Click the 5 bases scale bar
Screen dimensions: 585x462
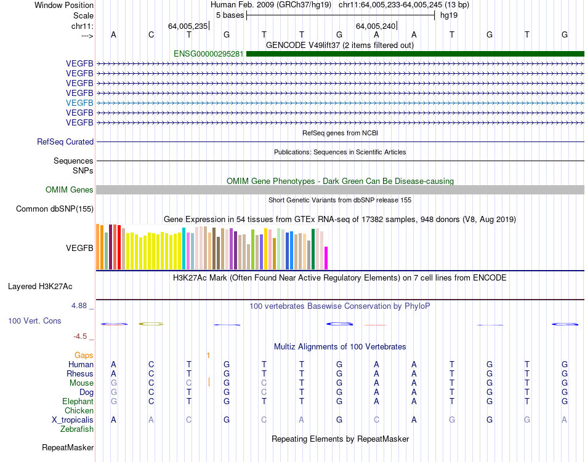(341, 15)
